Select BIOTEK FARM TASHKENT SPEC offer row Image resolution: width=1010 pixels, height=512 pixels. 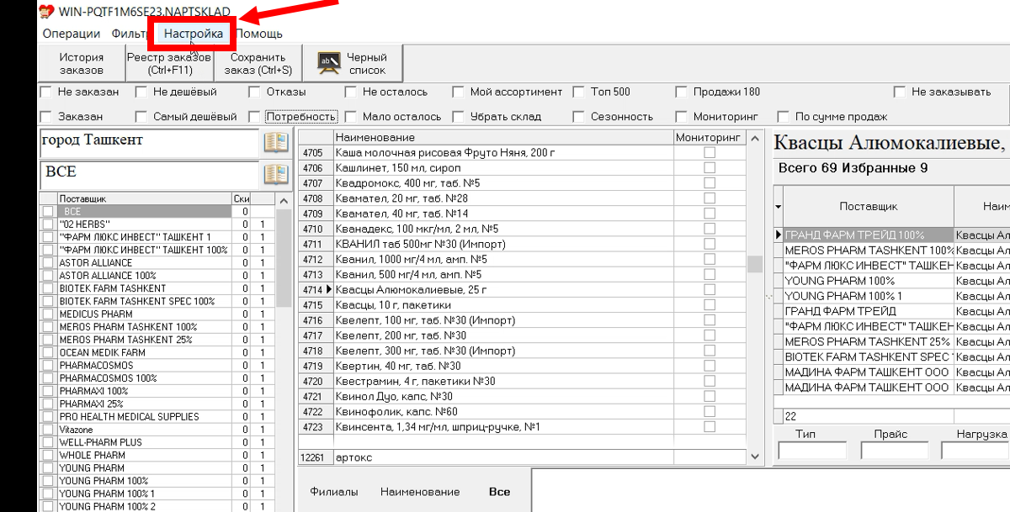click(869, 357)
